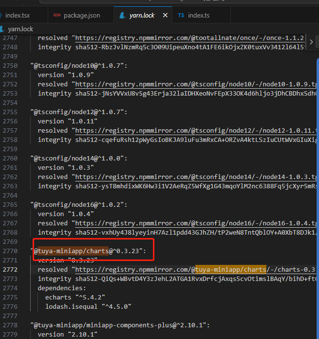
Task: Click integrity sha512-ysT8mhdixWK6 line
Action: point(177,186)
